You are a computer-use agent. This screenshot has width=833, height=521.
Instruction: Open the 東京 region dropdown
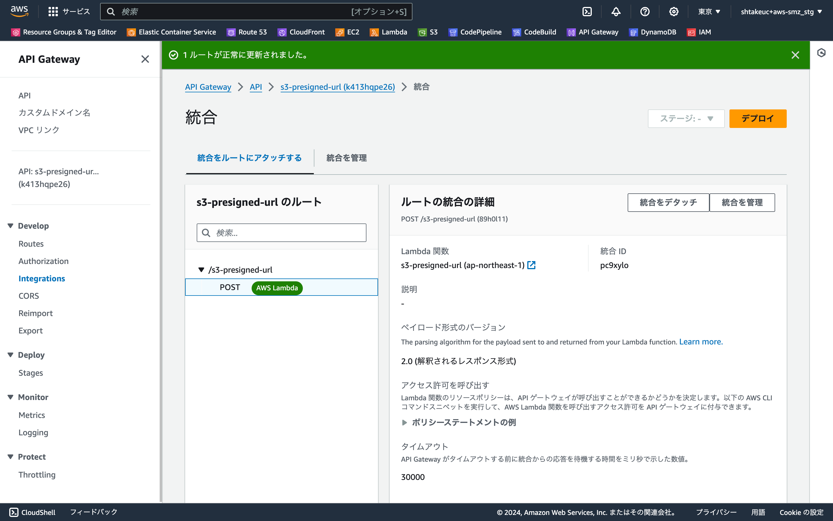point(709,12)
